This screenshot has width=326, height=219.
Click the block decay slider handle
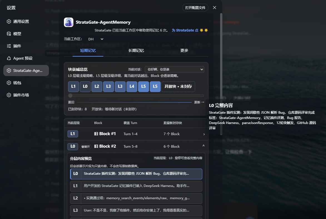[x=70, y=96]
